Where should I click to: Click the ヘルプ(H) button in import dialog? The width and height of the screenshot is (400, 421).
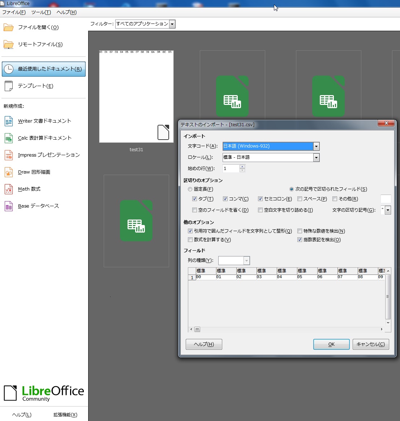pyautogui.click(x=204, y=344)
